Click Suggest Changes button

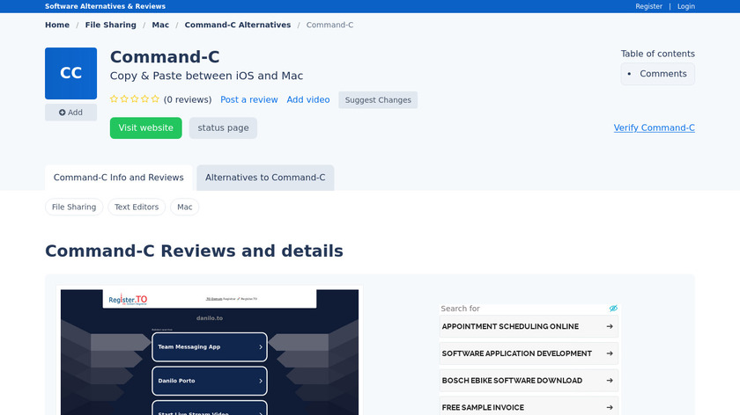tap(378, 100)
